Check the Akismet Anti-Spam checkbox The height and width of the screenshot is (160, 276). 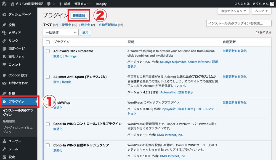pyautogui.click(x=48, y=77)
